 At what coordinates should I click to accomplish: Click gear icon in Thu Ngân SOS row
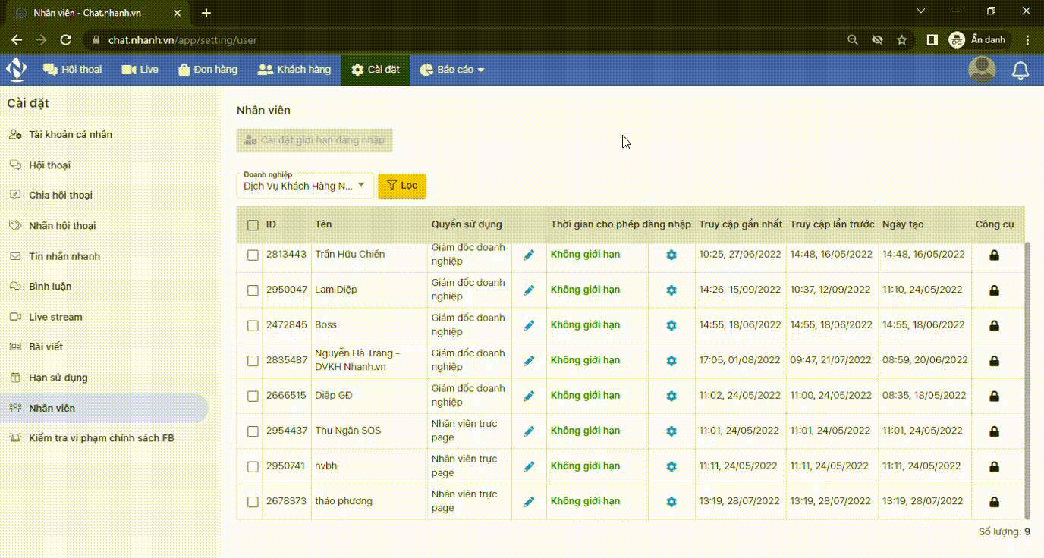coord(671,431)
